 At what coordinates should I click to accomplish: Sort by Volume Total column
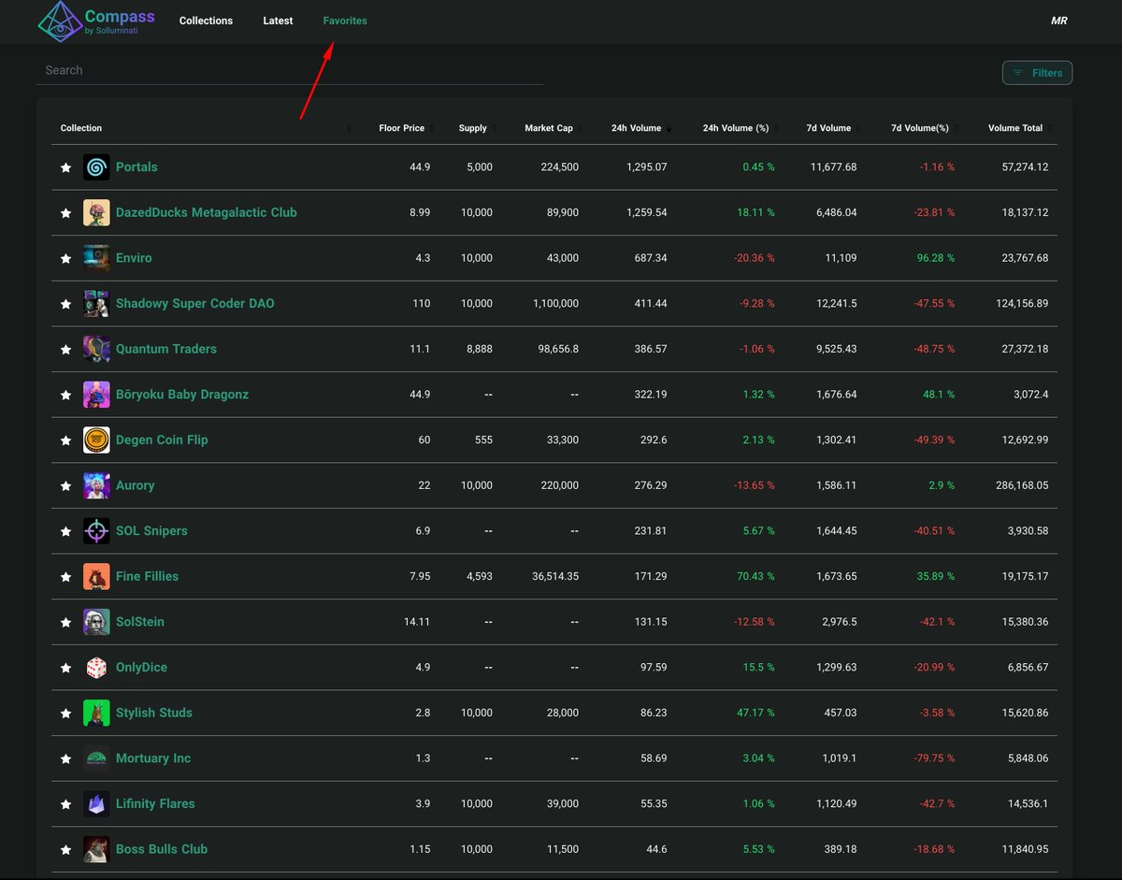1015,128
